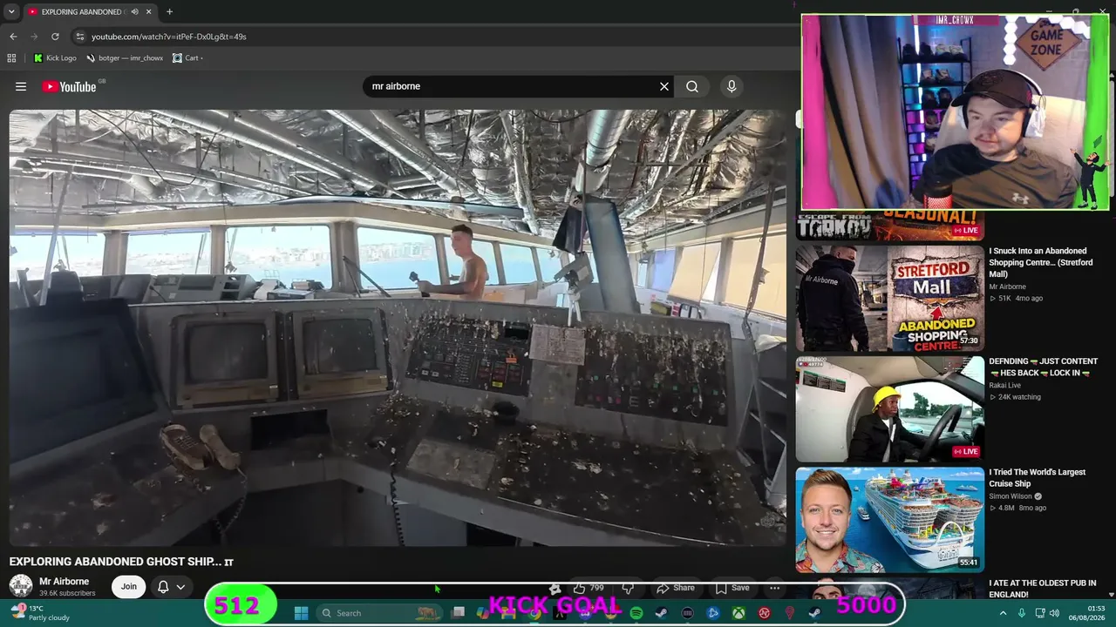This screenshot has width=1116, height=627.
Task: Focus the address bar URL
Action: (x=169, y=37)
